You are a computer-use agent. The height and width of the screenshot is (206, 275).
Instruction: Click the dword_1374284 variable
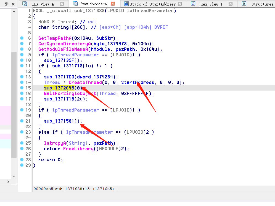95,77
